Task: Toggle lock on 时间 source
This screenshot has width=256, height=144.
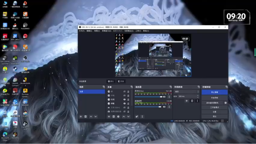Action: [128, 100]
